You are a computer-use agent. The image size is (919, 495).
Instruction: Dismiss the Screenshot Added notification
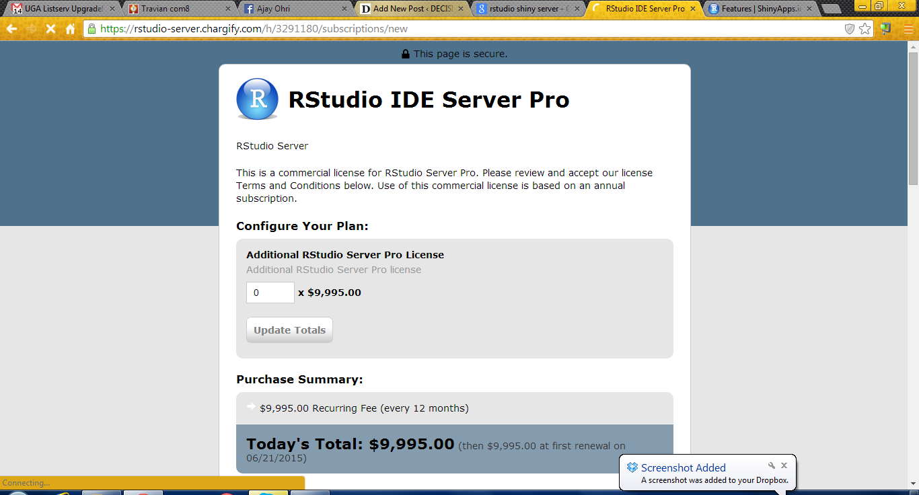784,465
